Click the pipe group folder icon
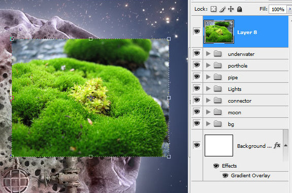The height and width of the screenshot is (193, 292). pos(217,77)
